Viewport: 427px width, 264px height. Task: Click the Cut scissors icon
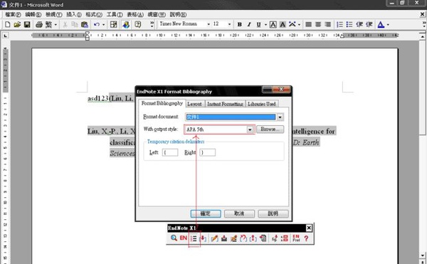(65, 24)
